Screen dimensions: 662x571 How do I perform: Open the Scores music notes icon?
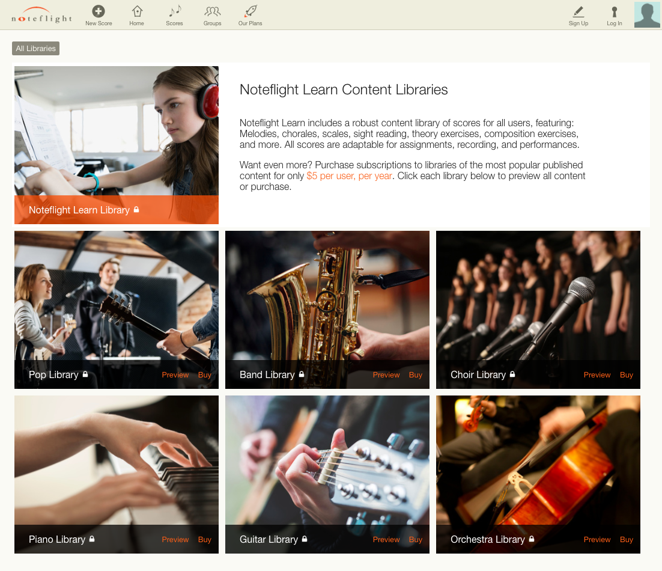(174, 11)
